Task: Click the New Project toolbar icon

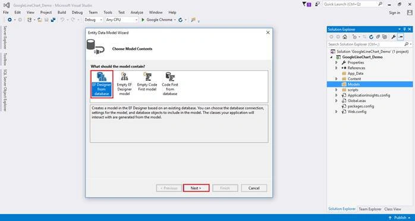Action: (30, 20)
